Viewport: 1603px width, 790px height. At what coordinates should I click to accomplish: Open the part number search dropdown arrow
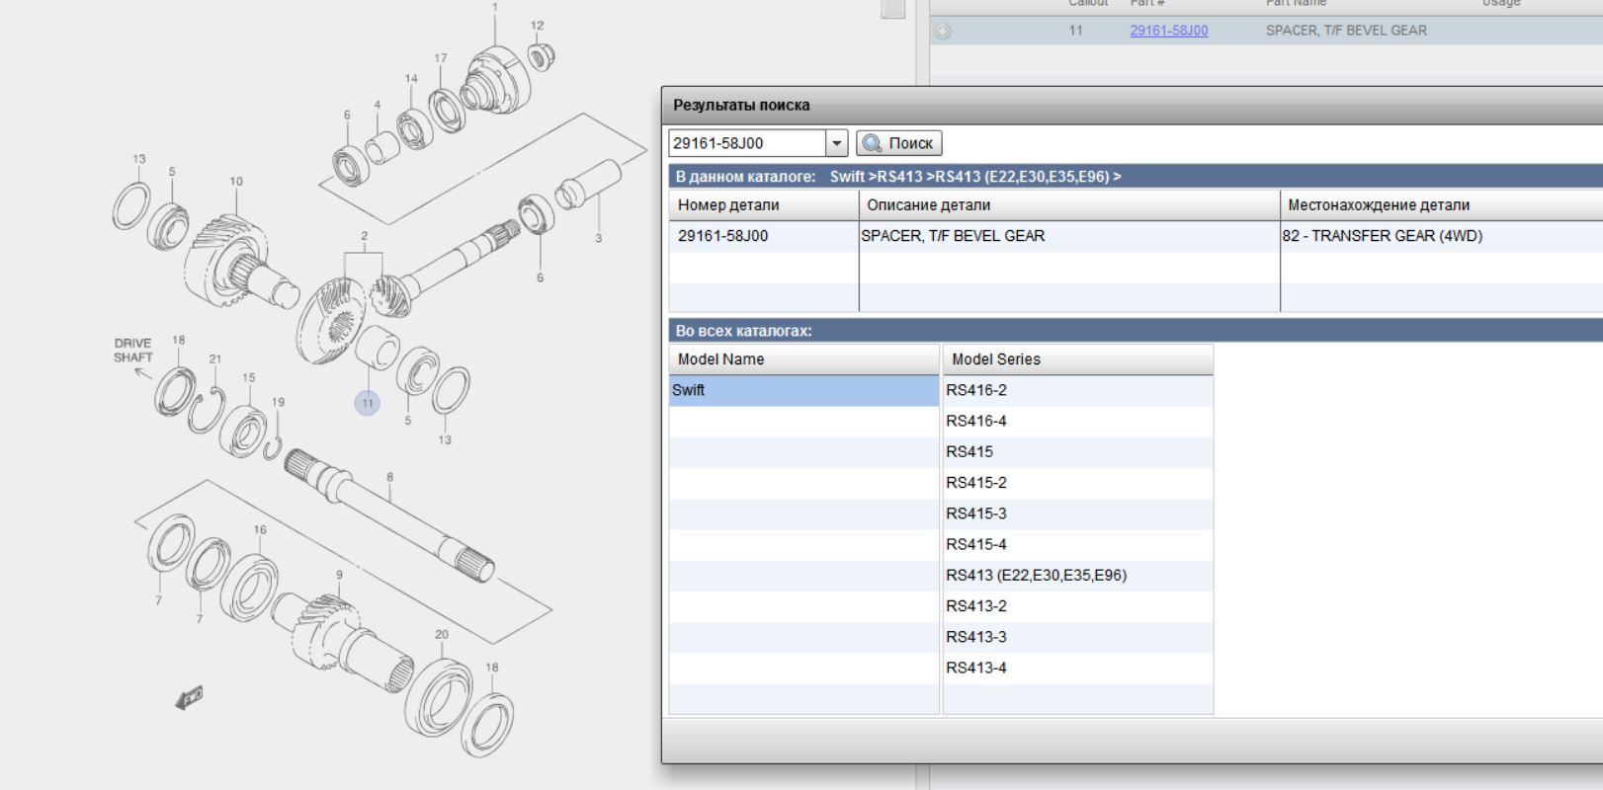click(837, 143)
